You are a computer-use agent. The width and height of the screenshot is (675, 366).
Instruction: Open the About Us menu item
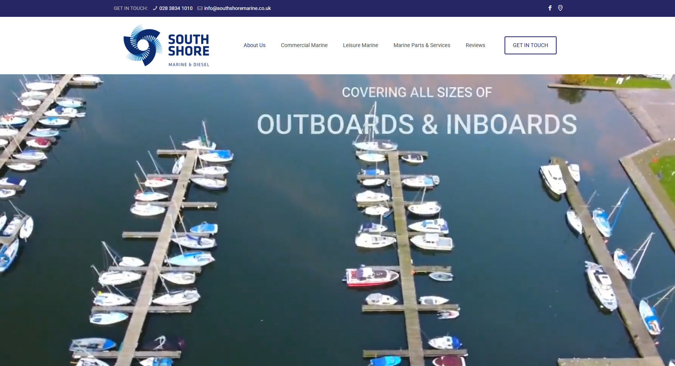click(x=254, y=45)
